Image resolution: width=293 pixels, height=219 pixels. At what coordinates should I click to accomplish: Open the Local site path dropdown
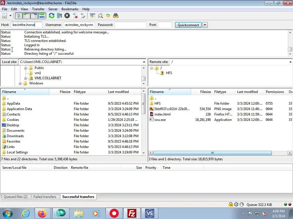pyautogui.click(x=144, y=62)
